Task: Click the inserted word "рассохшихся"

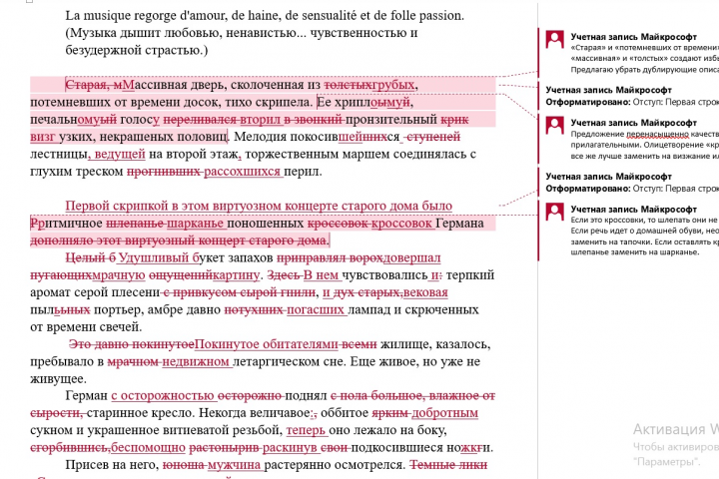Action: tap(242, 172)
